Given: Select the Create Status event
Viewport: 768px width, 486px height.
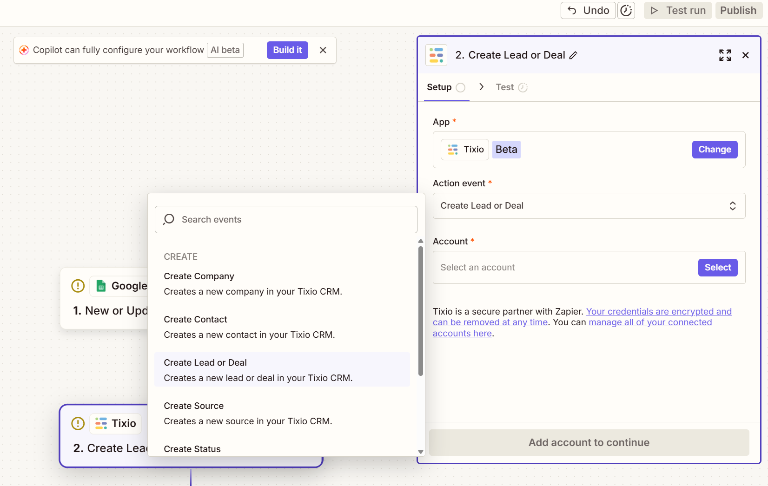Looking at the screenshot, I should [x=282, y=448].
